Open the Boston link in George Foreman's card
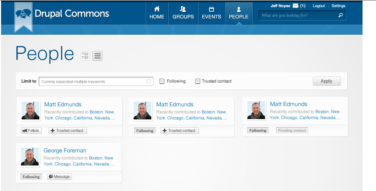 (96, 158)
